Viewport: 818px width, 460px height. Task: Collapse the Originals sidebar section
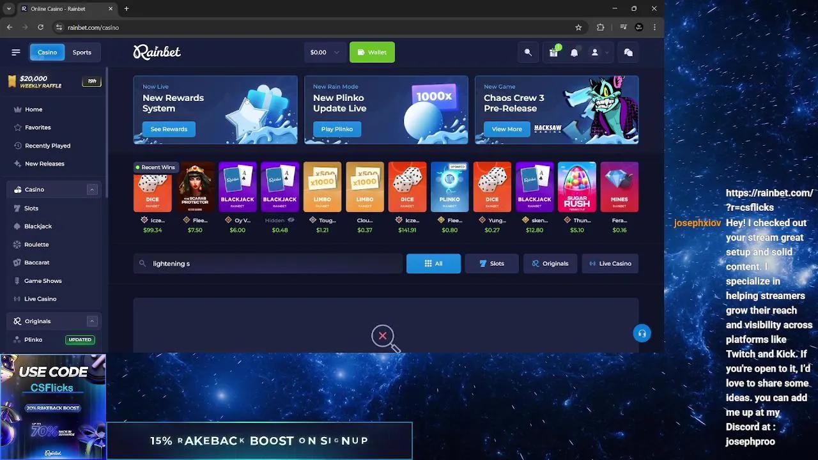(91, 321)
